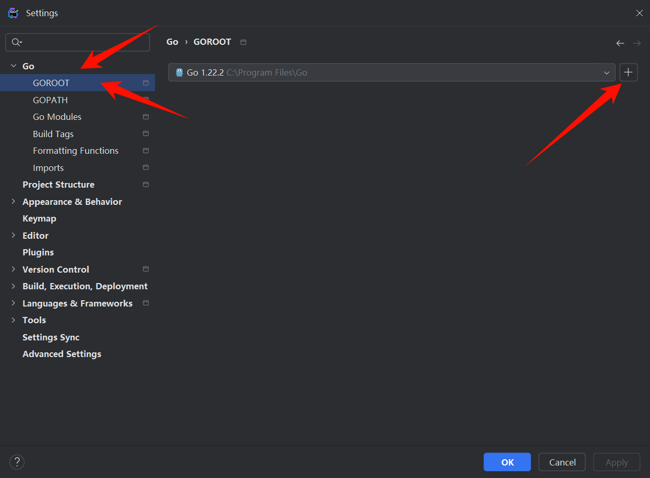Image resolution: width=650 pixels, height=478 pixels.
Task: Click the help question mark icon
Action: pos(17,462)
